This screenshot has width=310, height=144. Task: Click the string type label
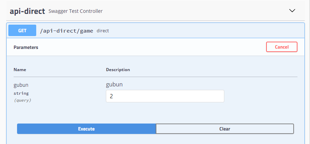[x=21, y=93]
